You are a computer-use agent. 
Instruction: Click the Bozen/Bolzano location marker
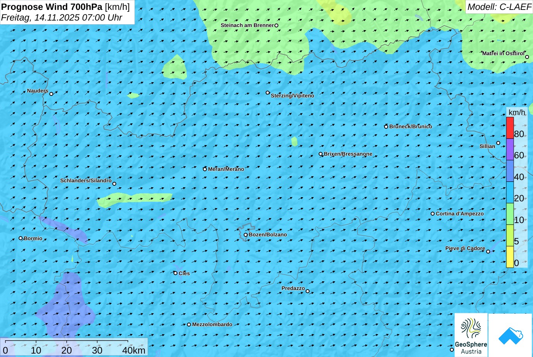point(246,235)
